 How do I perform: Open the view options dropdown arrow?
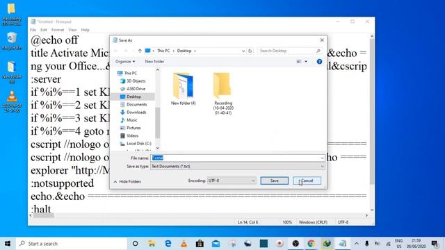click(x=306, y=62)
